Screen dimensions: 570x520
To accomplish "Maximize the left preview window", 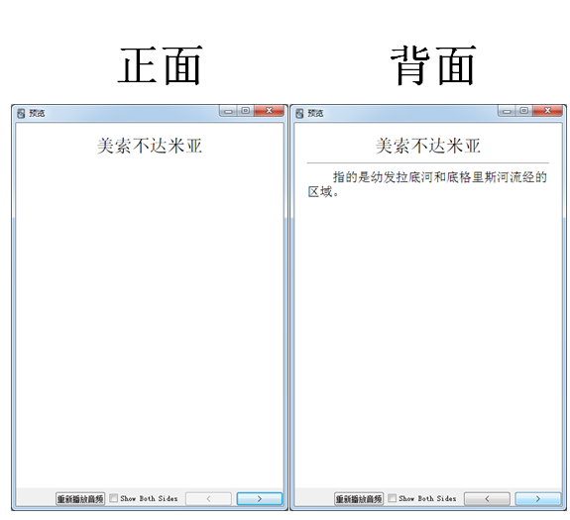I will coord(246,111).
